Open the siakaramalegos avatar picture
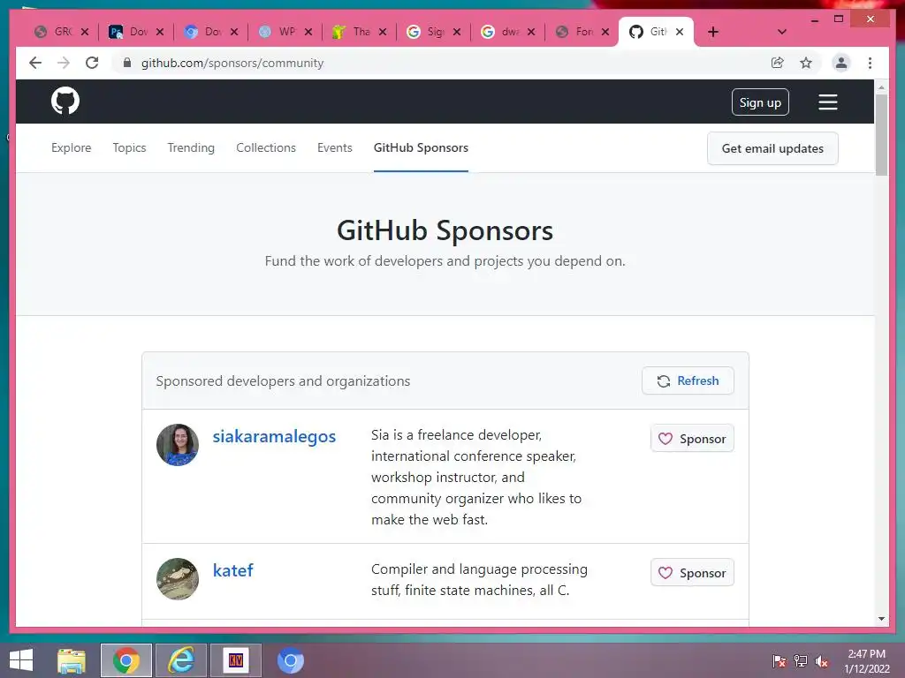 point(177,445)
